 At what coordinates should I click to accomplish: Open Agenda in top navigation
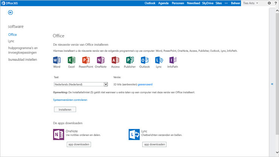[163, 3]
